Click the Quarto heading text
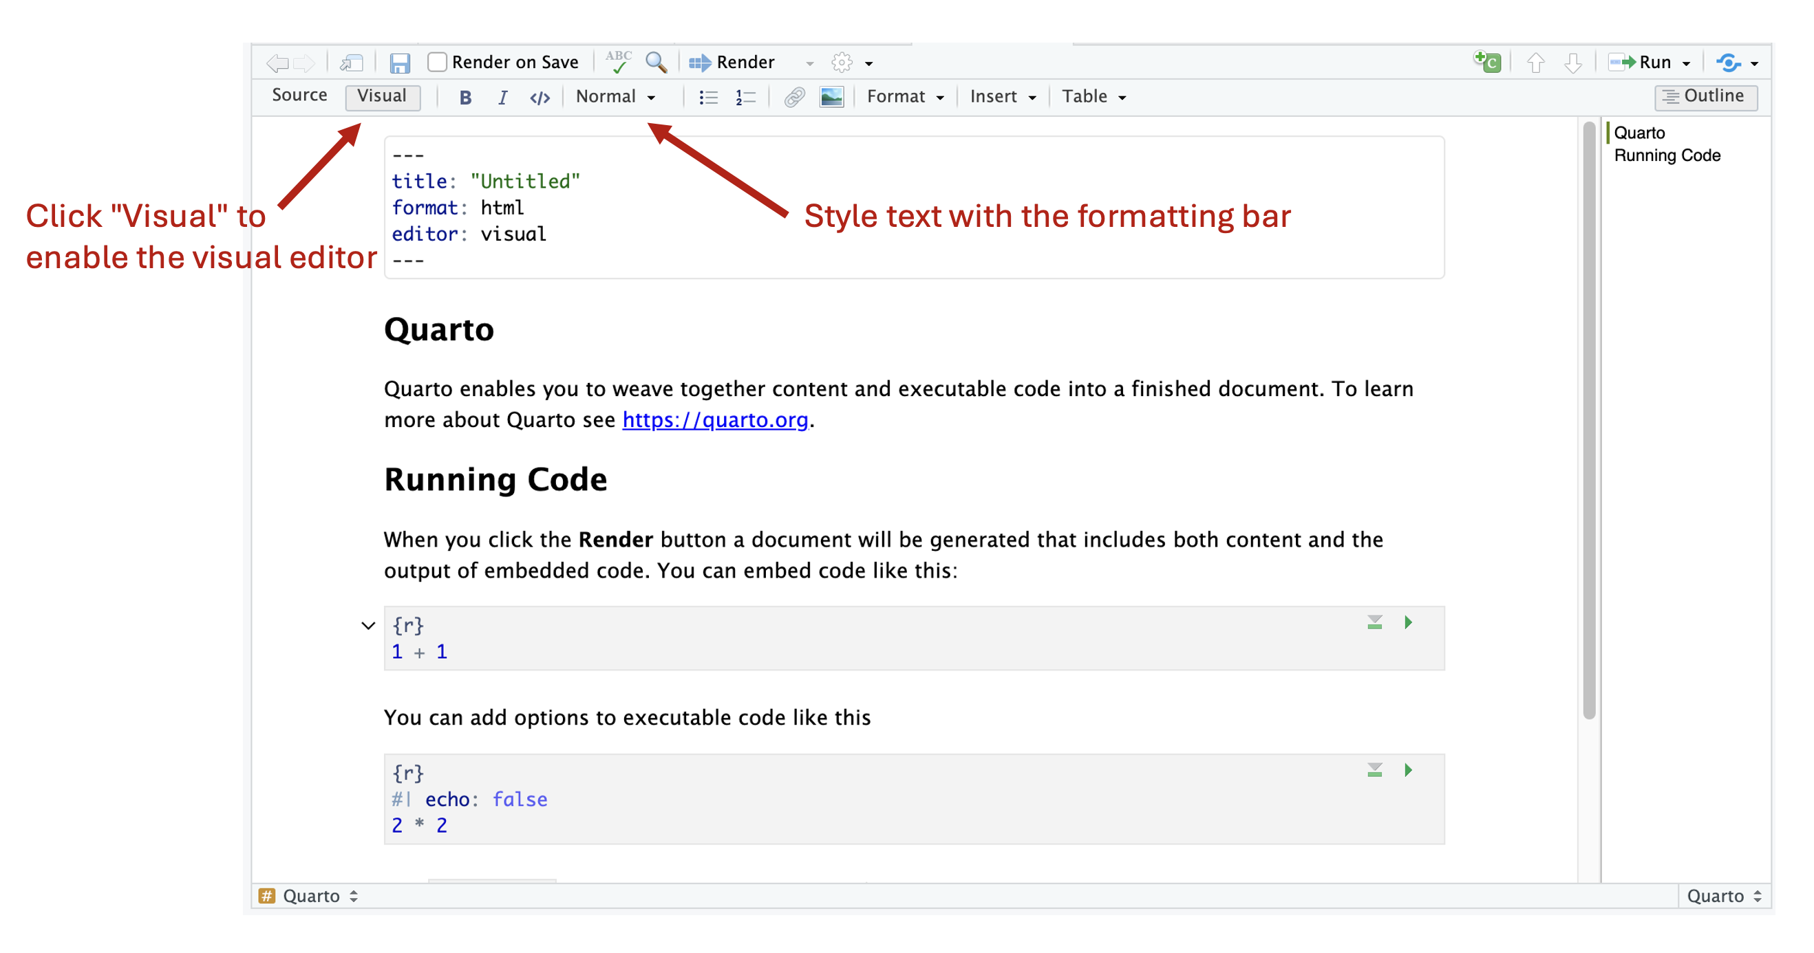 (439, 329)
